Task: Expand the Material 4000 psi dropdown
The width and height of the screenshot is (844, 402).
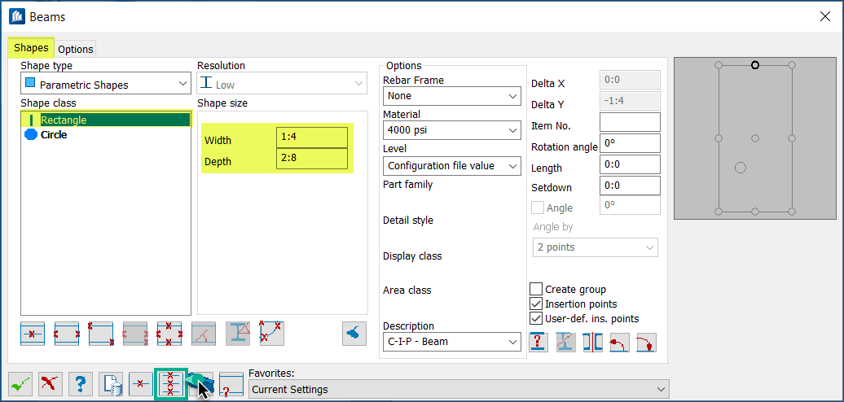Action: click(452, 130)
